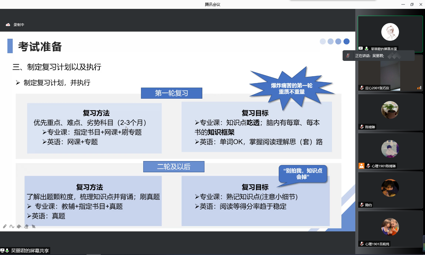Click muted mic icon for 心理1901吕莉纯

tap(362, 244)
